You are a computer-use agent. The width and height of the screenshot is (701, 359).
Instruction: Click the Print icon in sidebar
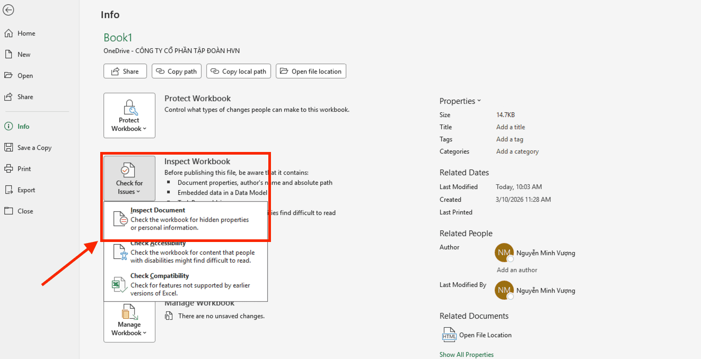(8, 169)
